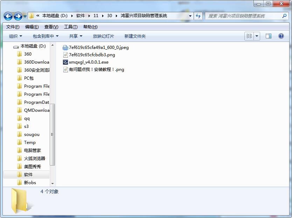292x218 pixels.
Task: Open the Help question mark icon
Action: [x=281, y=36]
